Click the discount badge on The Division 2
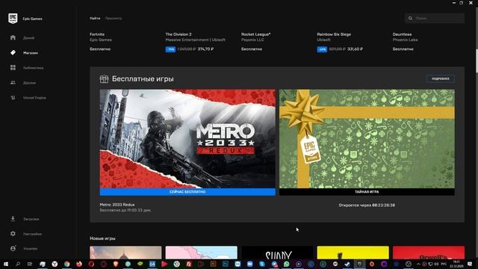This screenshot has height=269, width=478. 170,49
